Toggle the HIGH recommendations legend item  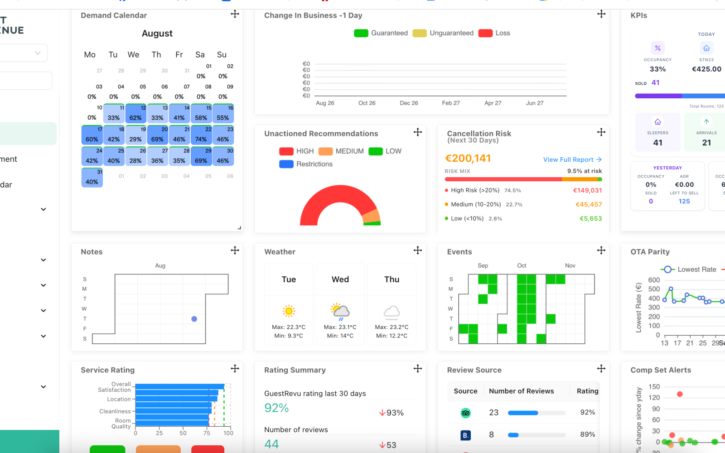pyautogui.click(x=297, y=151)
